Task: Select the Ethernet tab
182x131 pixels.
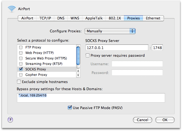Action: click(x=153, y=18)
